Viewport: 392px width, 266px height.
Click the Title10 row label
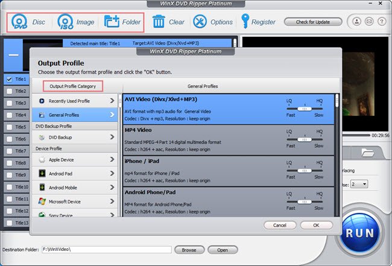click(x=22, y=187)
